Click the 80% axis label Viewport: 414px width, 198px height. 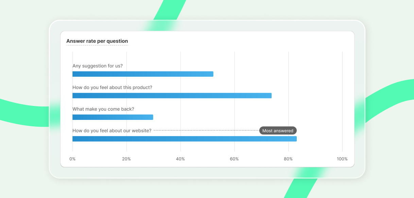click(x=288, y=159)
